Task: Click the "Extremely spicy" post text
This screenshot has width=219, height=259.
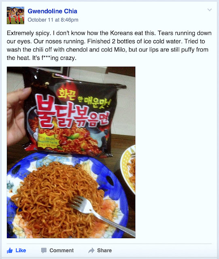Action: tap(28, 33)
